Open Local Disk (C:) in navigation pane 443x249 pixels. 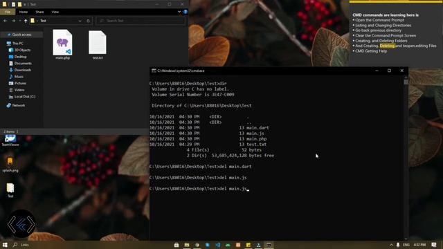[25, 97]
